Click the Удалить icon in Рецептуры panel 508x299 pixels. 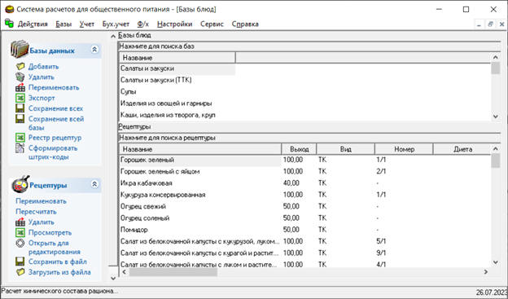pyautogui.click(x=20, y=222)
